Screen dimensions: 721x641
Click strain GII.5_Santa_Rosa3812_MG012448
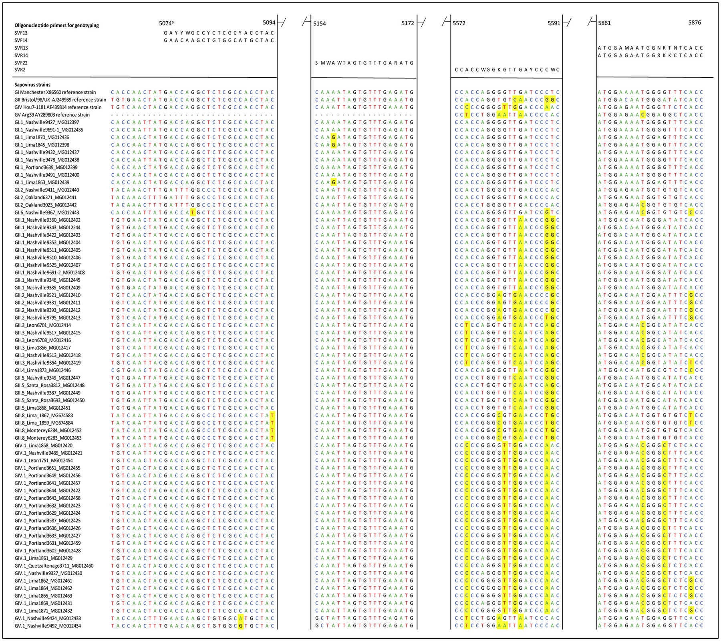click(x=50, y=386)
